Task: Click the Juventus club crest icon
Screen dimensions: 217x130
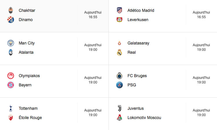Action: (x=119, y=108)
